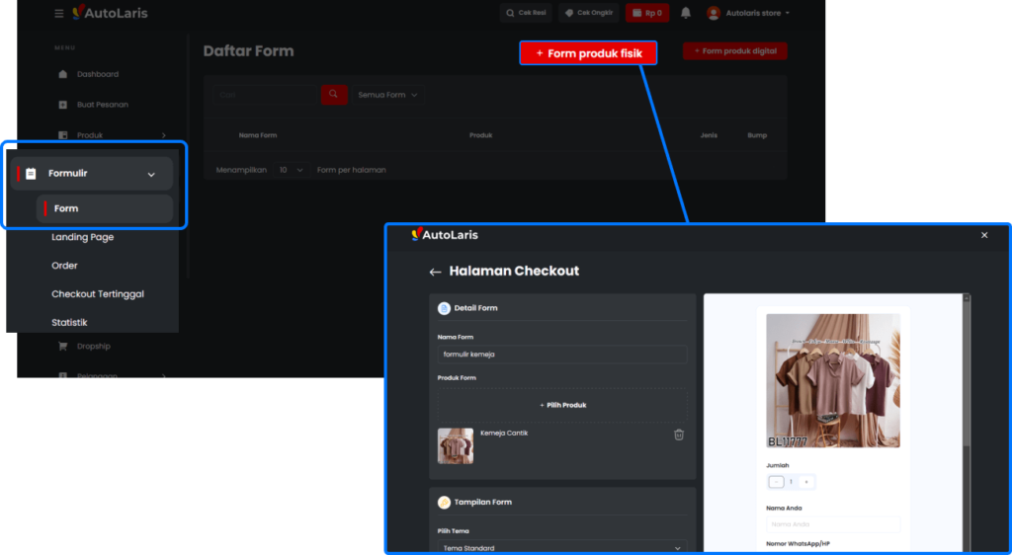This screenshot has width=1012, height=555.
Task: Click the Buat Pesanan plus icon
Action: pos(62,105)
